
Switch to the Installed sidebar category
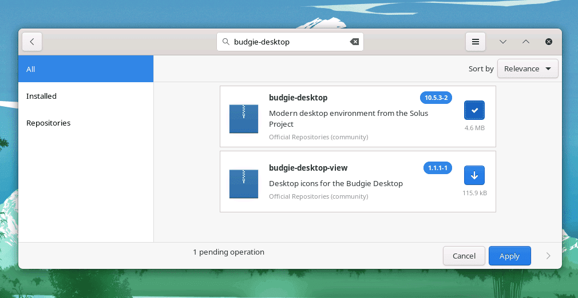86,96
